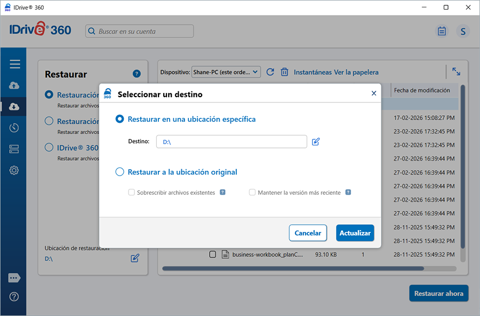Click the refresh icon next to device selector
Screen dimensions: 480x316
[270, 72]
